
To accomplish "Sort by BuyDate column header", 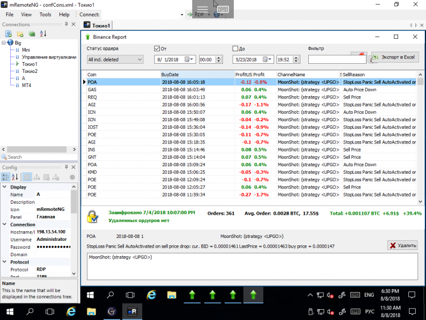I will coord(197,75).
